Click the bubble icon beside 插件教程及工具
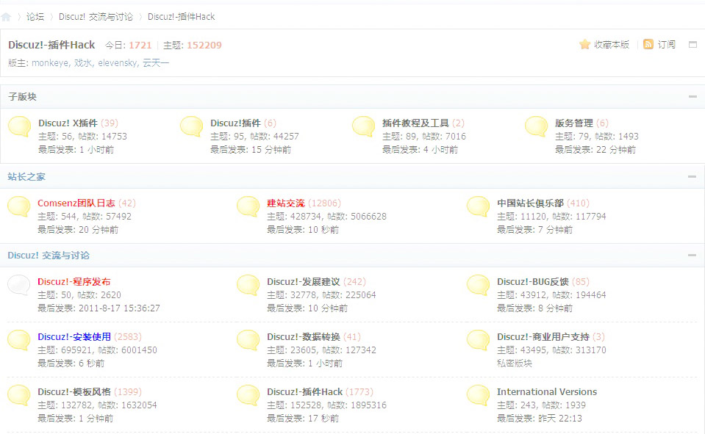Viewport: 705px width, 434px height. 364,126
